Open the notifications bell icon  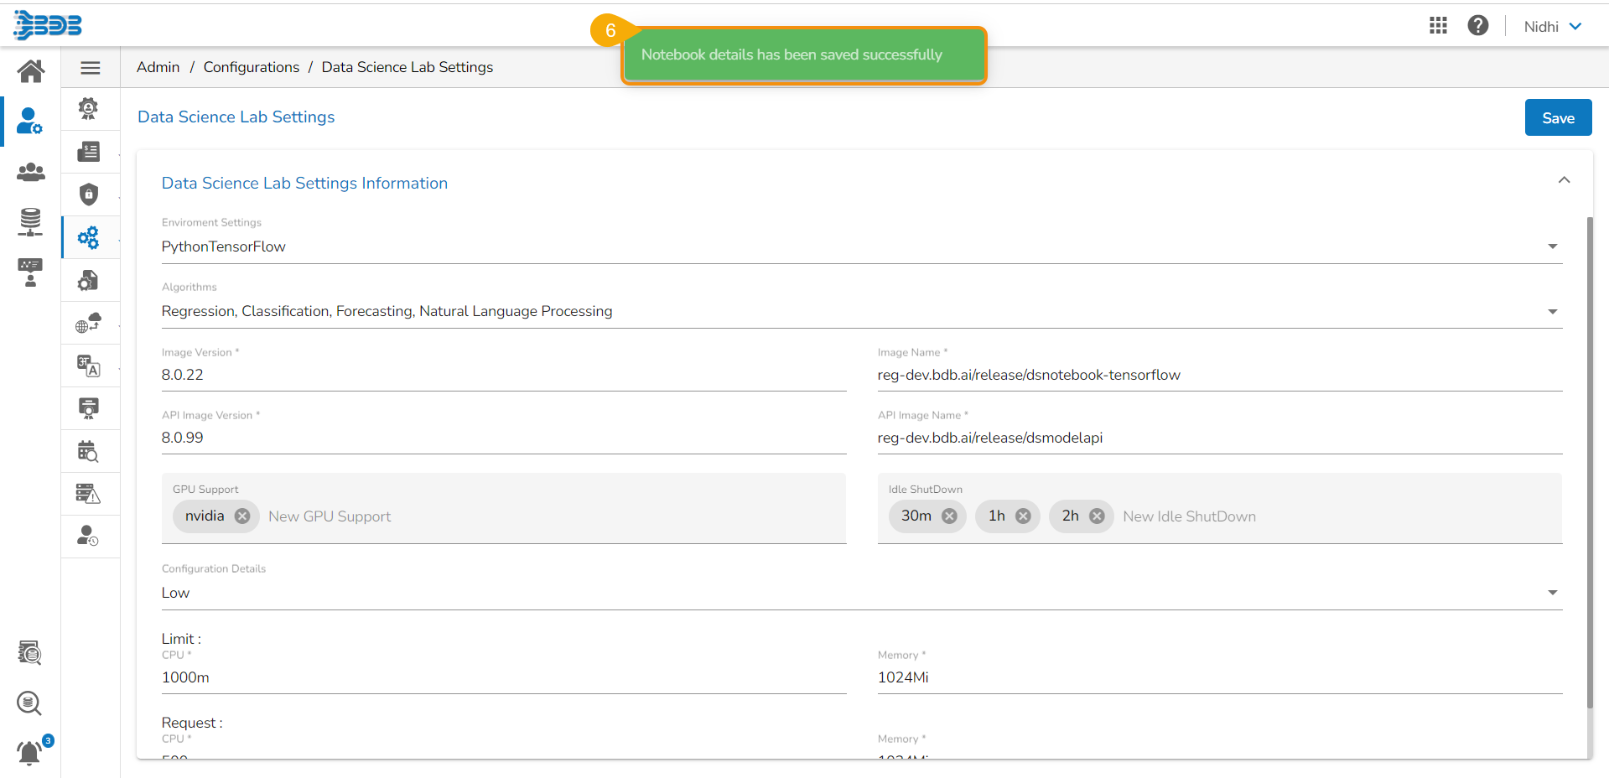tap(30, 752)
